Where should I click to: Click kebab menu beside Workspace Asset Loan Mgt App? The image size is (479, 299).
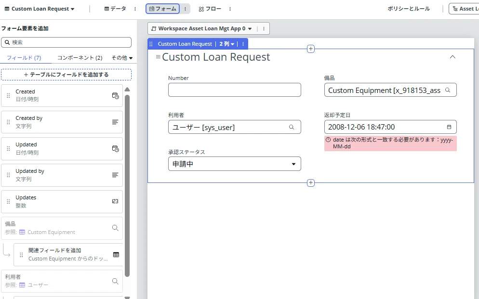coord(264,29)
